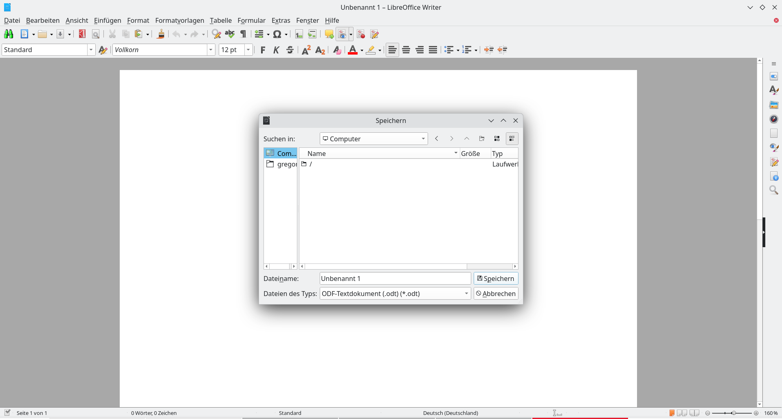782x419 pixels.
Task: Toggle Strikethrough formatting
Action: (290, 50)
